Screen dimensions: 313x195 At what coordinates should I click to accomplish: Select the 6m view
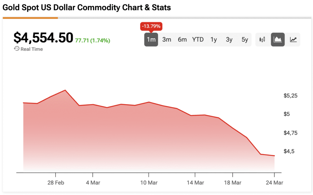click(x=182, y=39)
